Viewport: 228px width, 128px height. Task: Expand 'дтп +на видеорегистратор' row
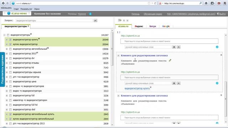[x=7, y=77]
